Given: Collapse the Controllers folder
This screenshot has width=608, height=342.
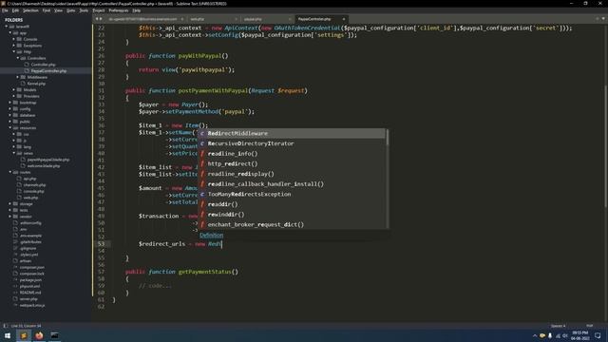Looking at the screenshot, I should (x=18, y=58).
